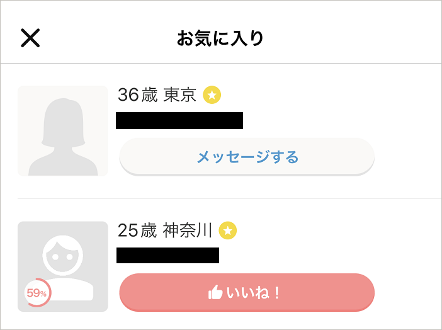
Task: Click the blank space right of メッセージする button
Action: pos(408,157)
